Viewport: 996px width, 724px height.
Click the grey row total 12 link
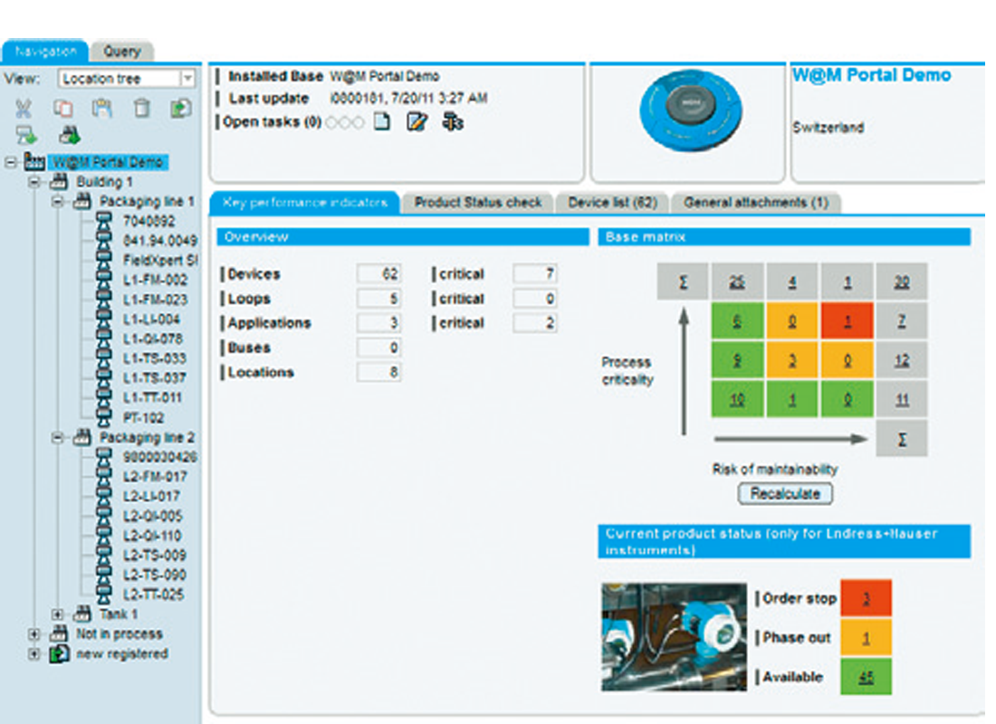[902, 360]
